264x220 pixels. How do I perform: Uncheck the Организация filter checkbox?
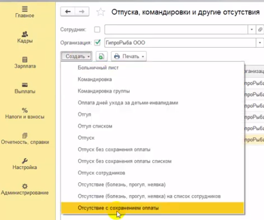click(97, 42)
